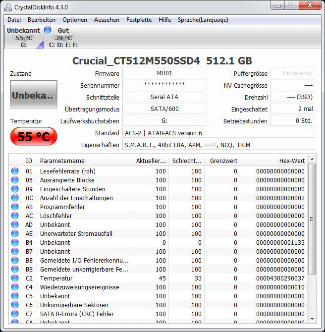Image resolution: width=325 pixels, height=332 pixels.
Task: Click the red 55 °C temperature button
Action: 34,136
